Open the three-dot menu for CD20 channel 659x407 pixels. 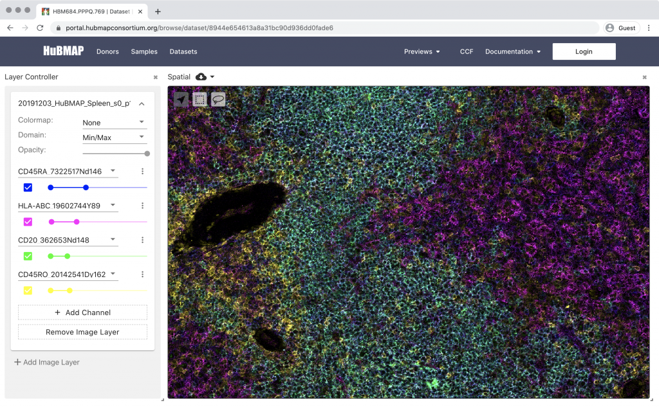tap(142, 240)
